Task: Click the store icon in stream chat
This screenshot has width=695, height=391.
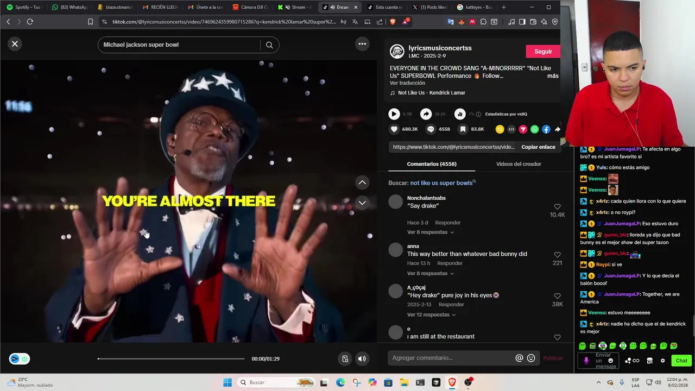Action: [x=649, y=361]
